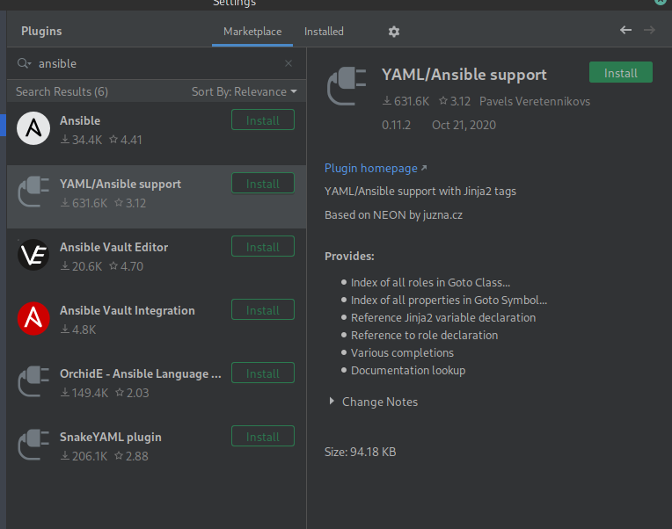This screenshot has width=672, height=529.
Task: Click the back navigation arrow
Action: [625, 30]
